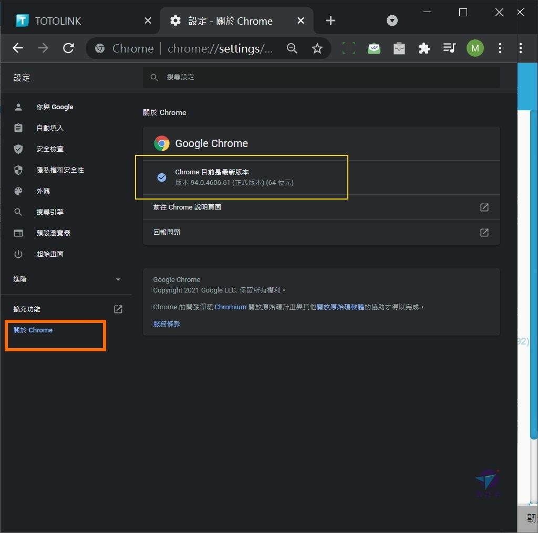Click the Chrome site info icon in address bar
This screenshot has height=533, width=538.
[x=100, y=49]
